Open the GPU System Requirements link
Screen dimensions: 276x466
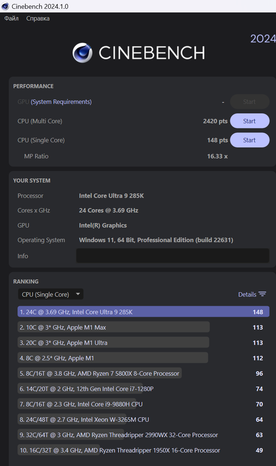(x=61, y=102)
